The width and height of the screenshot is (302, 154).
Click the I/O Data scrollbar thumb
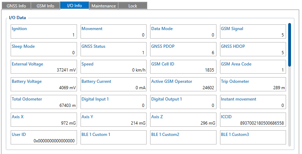(x=290, y=45)
